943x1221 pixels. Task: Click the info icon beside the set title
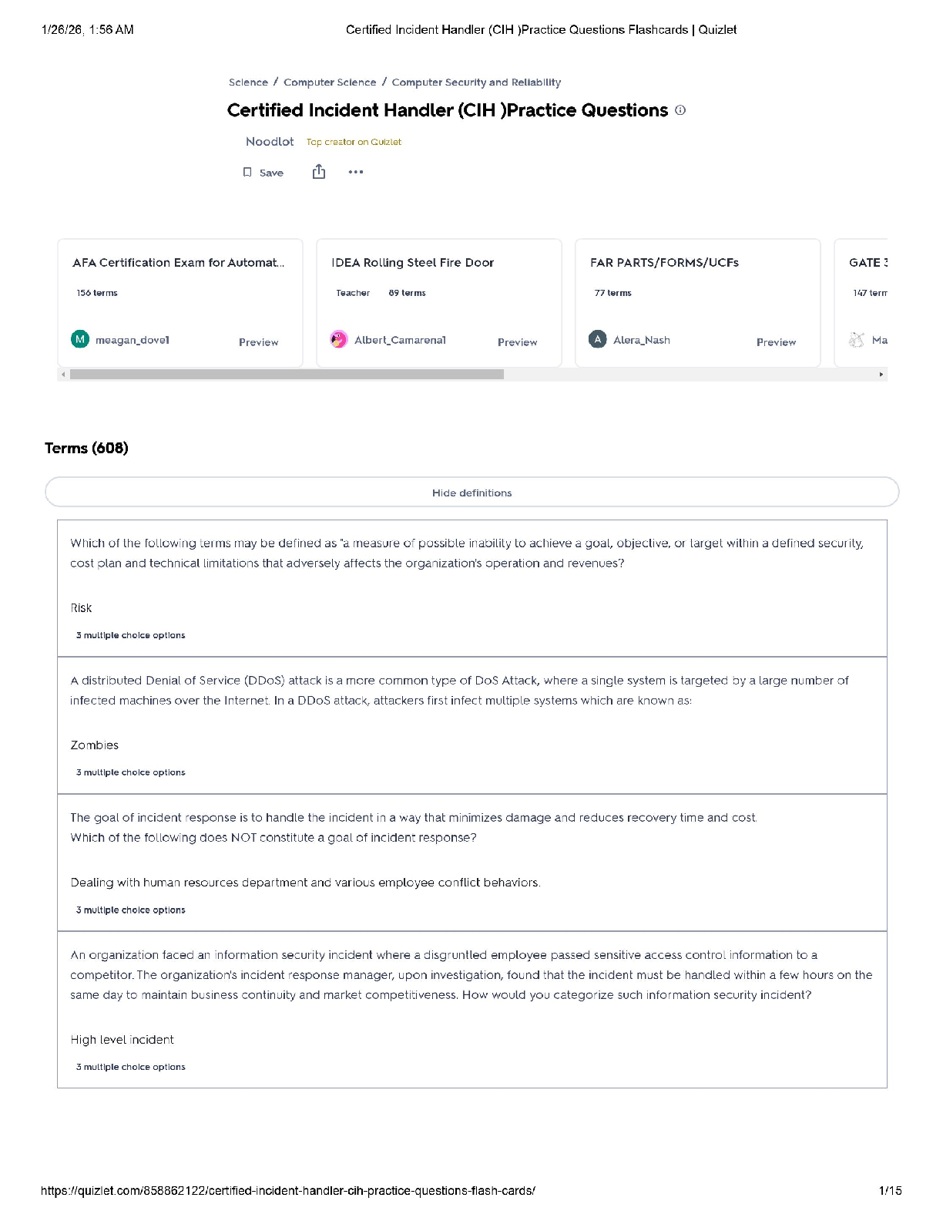[680, 110]
